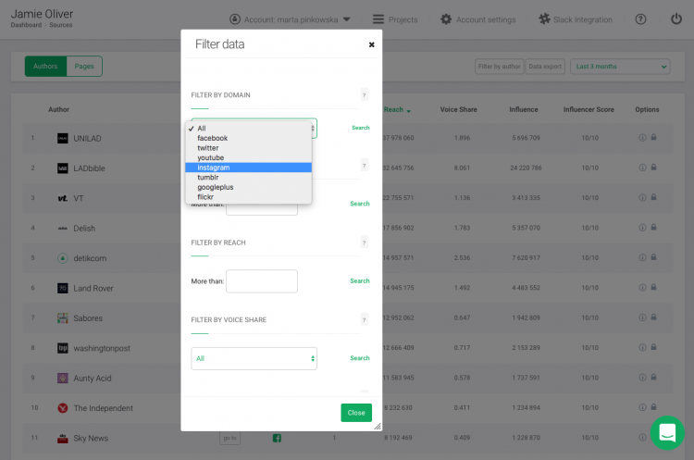694x460 pixels.
Task: Choose facebook from the domain list
Action: 248,138
